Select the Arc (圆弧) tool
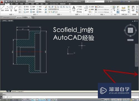139x101 pixels. (x=16, y=9)
